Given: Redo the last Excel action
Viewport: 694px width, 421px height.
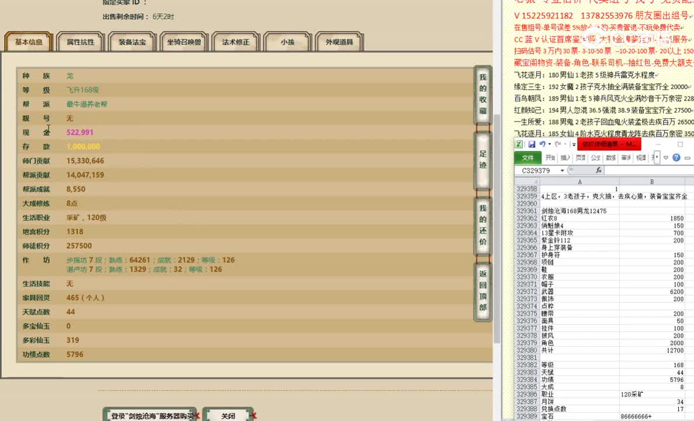Looking at the screenshot, I should [558, 144].
